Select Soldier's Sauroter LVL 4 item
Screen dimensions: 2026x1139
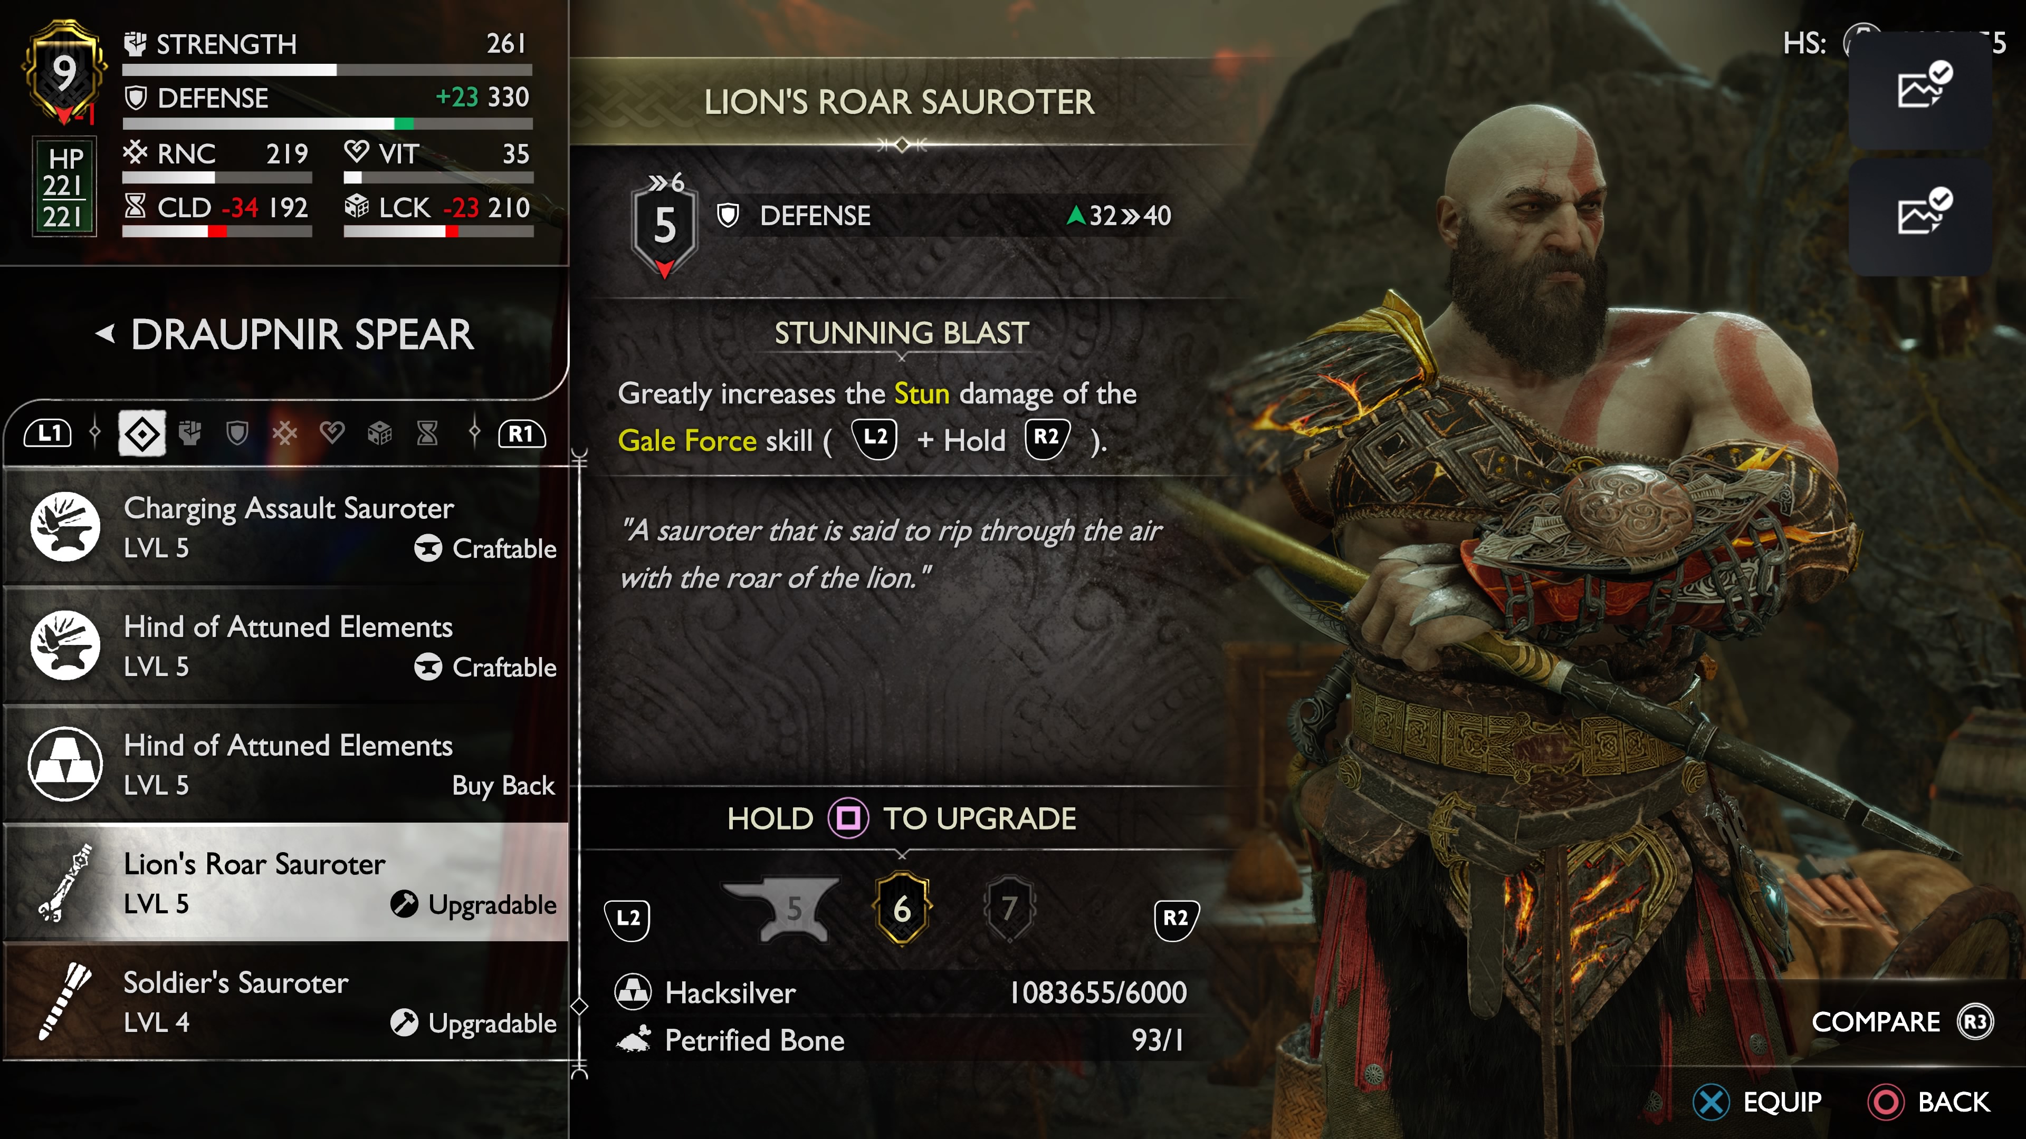click(286, 1002)
